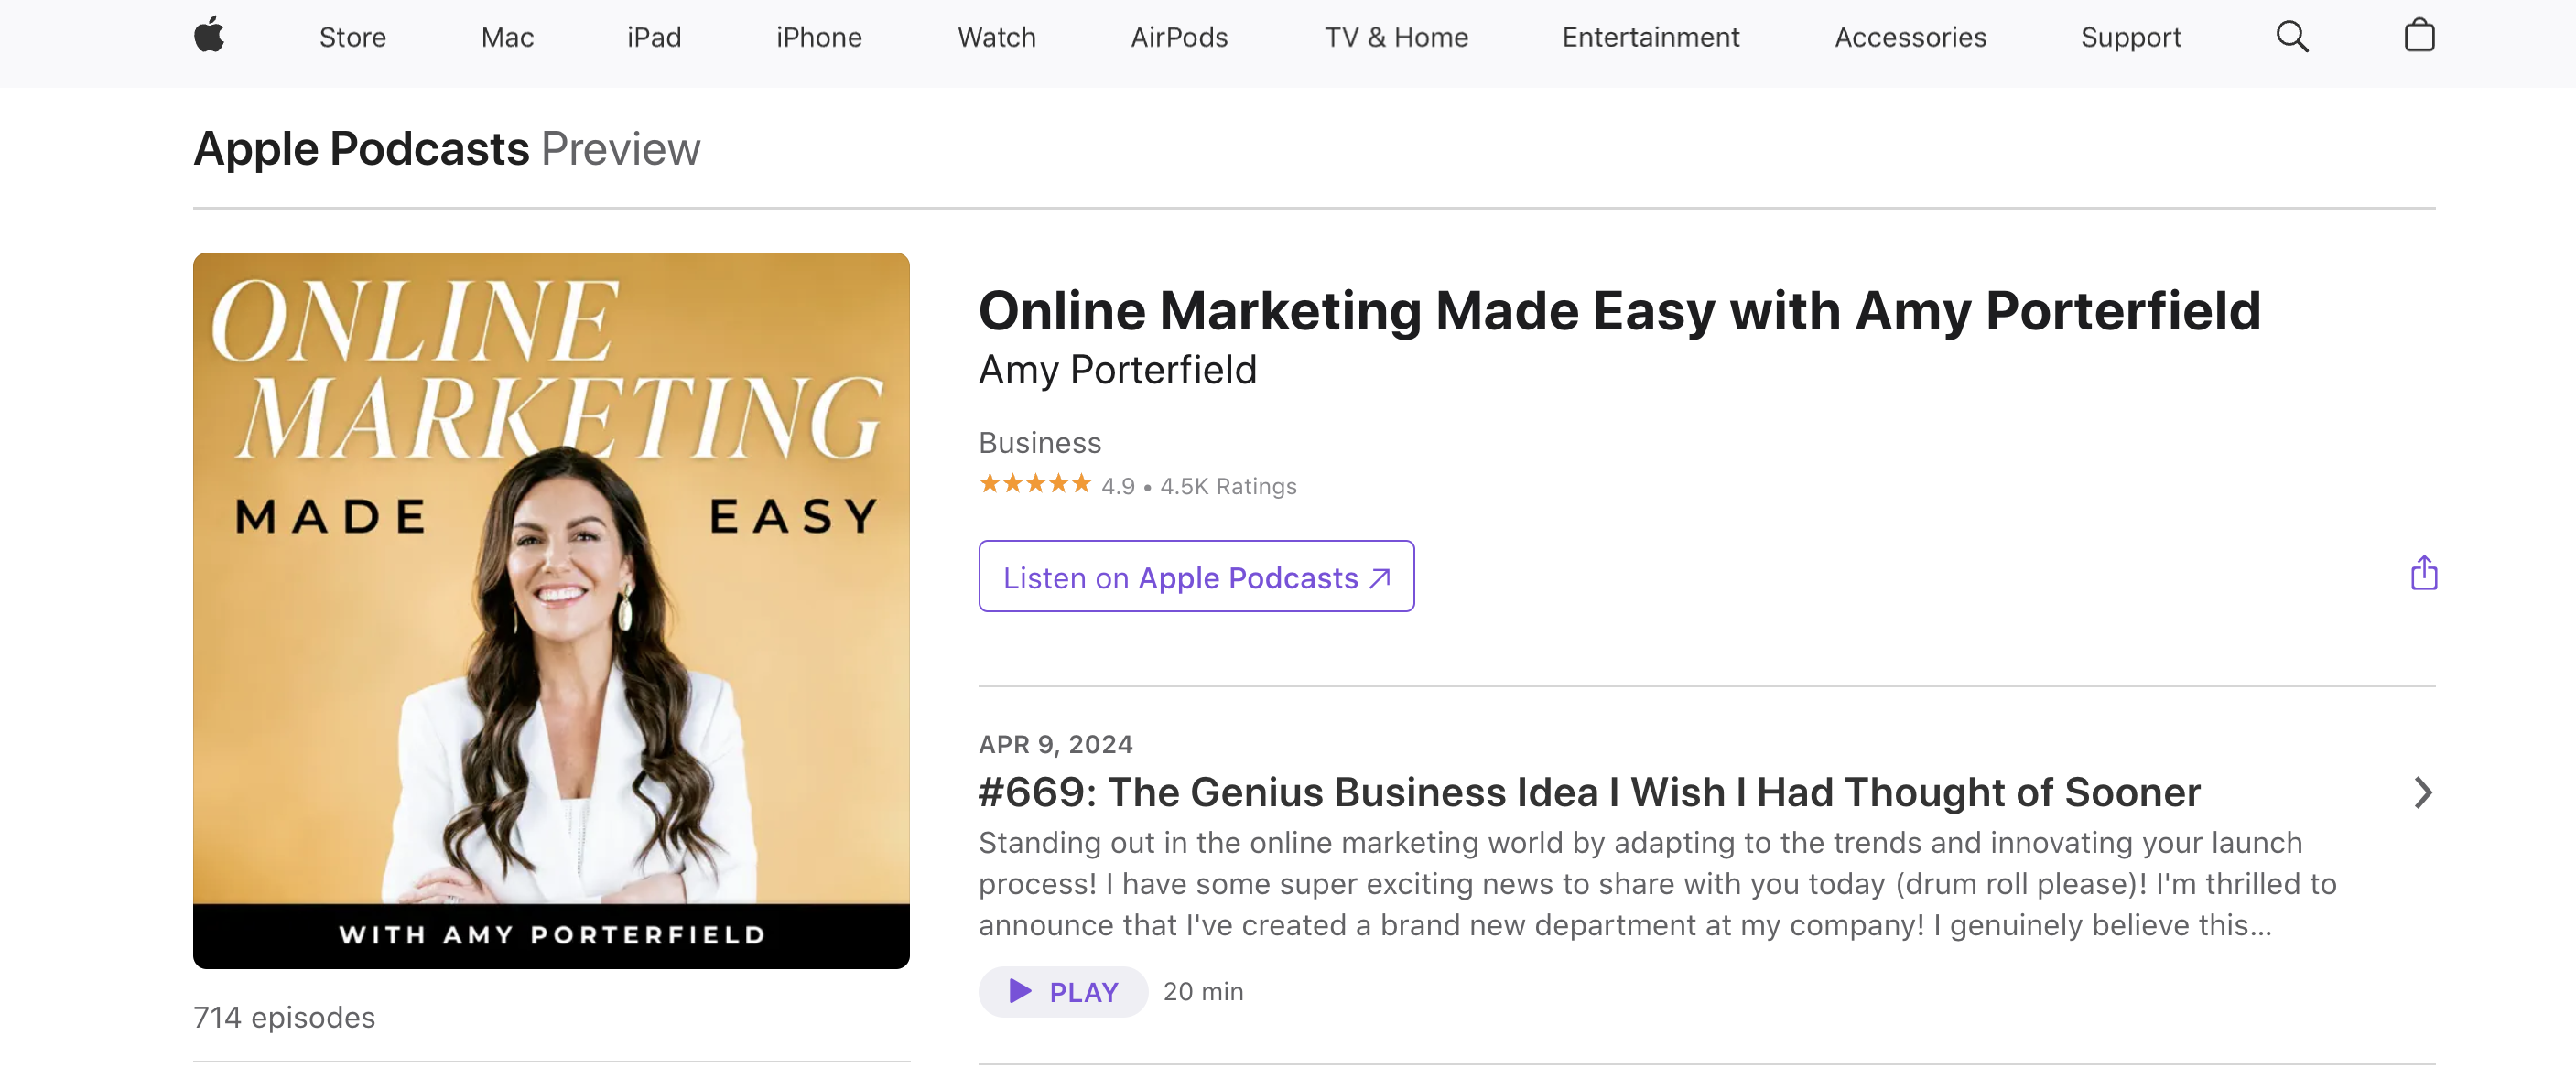Open the Accessories menu

coord(1910,37)
